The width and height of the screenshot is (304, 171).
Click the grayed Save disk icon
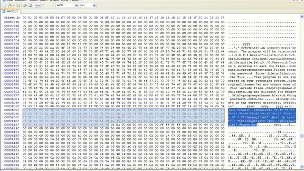pos(18,5)
